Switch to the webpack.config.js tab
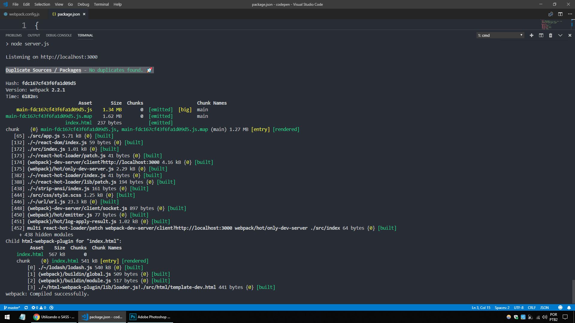The width and height of the screenshot is (575, 323). coord(24,14)
